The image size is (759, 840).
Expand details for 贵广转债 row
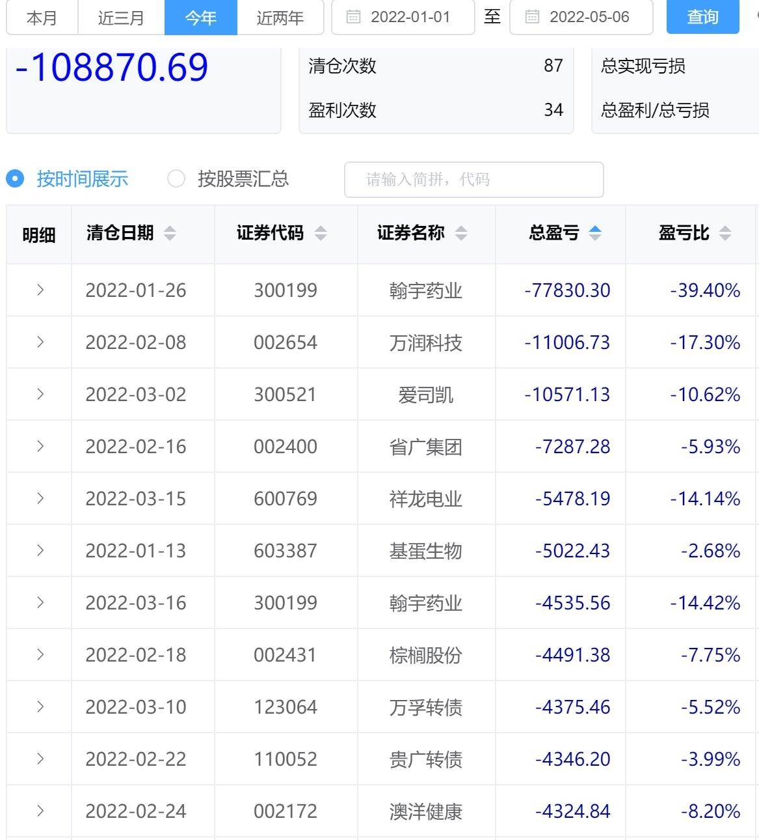click(x=40, y=759)
